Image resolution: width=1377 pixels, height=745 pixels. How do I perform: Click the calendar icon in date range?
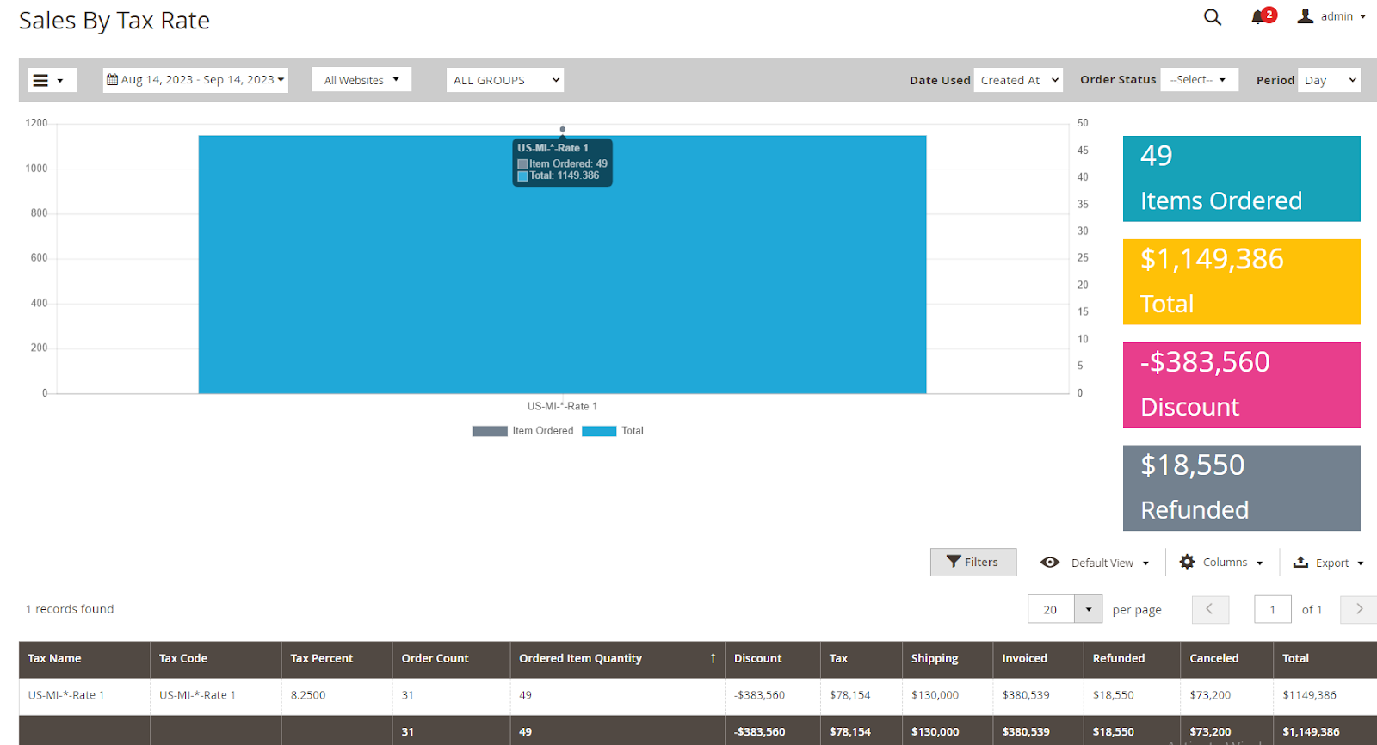pos(113,80)
